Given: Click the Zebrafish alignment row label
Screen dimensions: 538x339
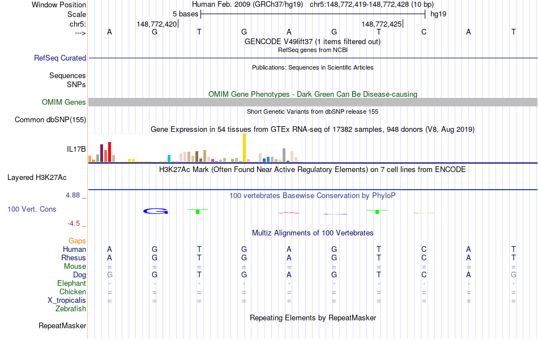Looking at the screenshot, I should [71, 308].
